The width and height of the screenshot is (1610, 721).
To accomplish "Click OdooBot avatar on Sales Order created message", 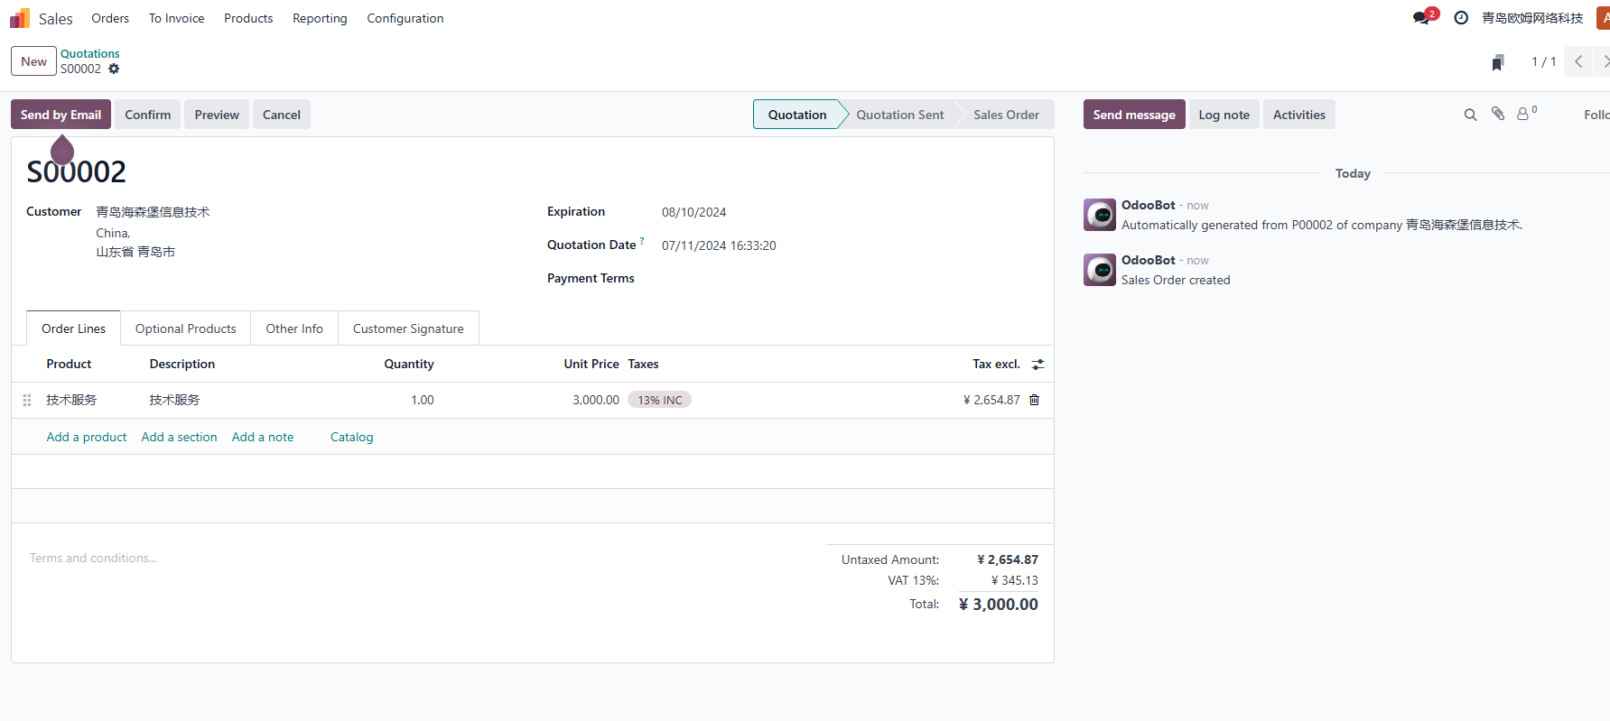I will [x=1100, y=270].
